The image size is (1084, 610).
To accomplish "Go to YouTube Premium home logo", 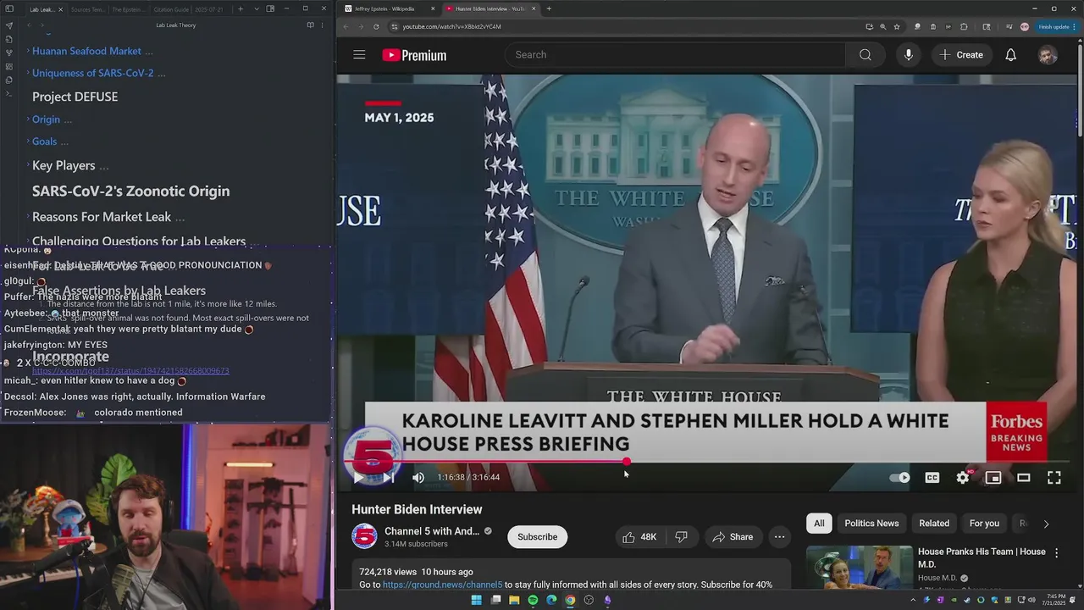I will pos(414,55).
